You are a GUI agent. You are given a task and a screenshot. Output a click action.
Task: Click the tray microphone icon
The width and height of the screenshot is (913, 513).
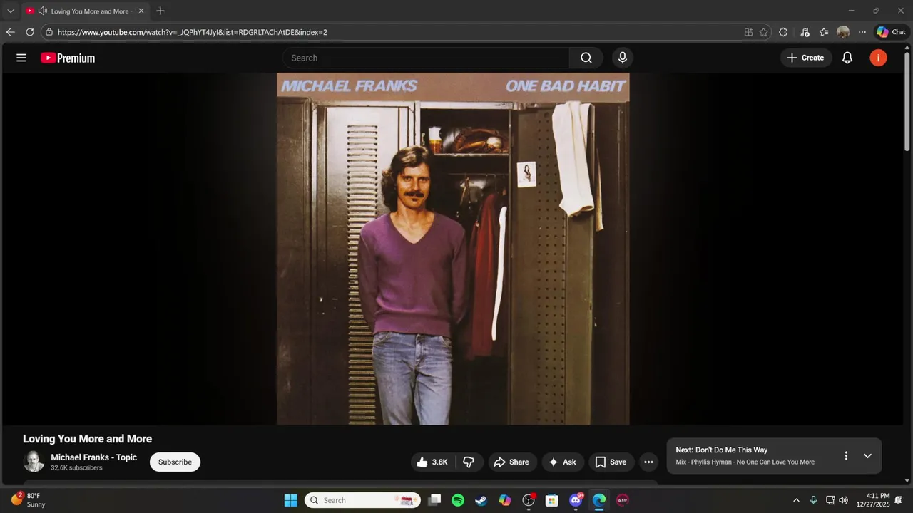(x=813, y=500)
